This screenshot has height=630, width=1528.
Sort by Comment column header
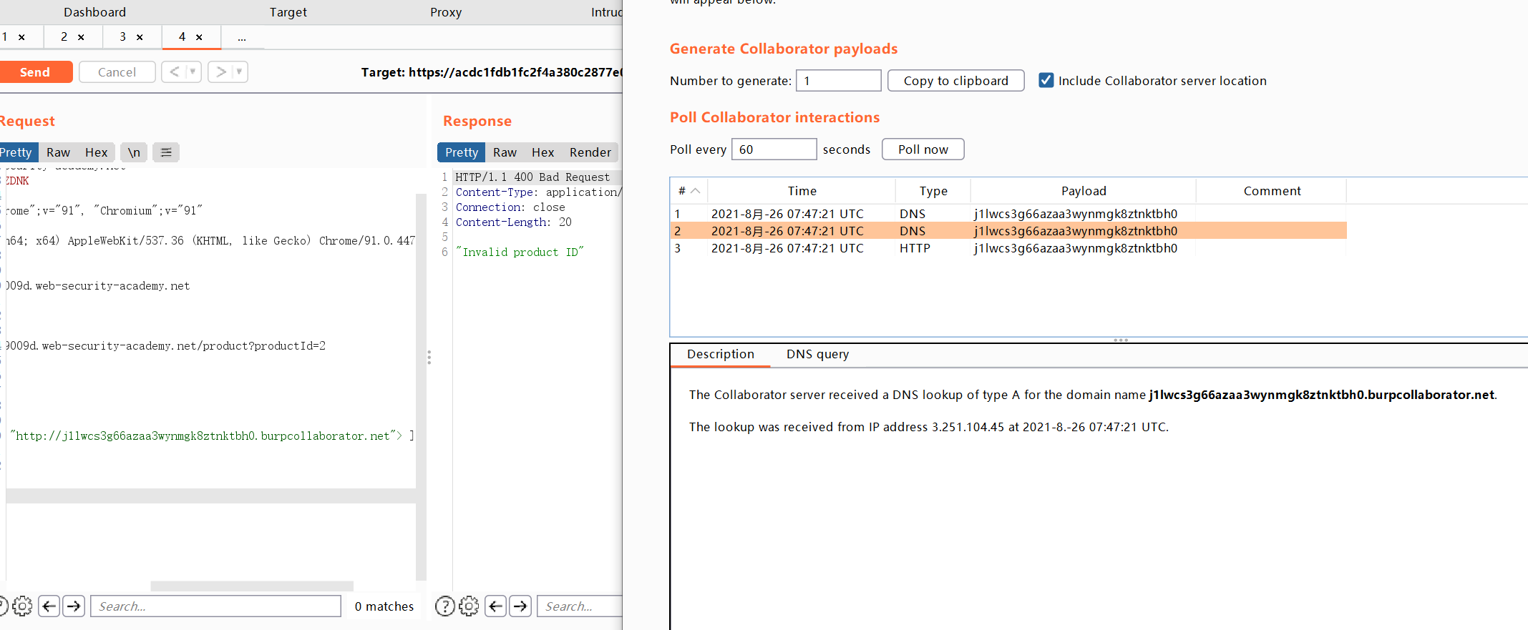pos(1272,191)
